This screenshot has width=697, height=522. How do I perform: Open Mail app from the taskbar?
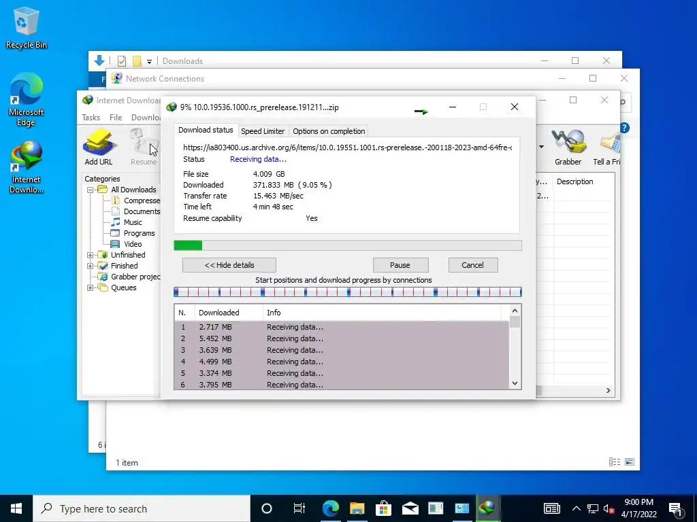point(410,508)
